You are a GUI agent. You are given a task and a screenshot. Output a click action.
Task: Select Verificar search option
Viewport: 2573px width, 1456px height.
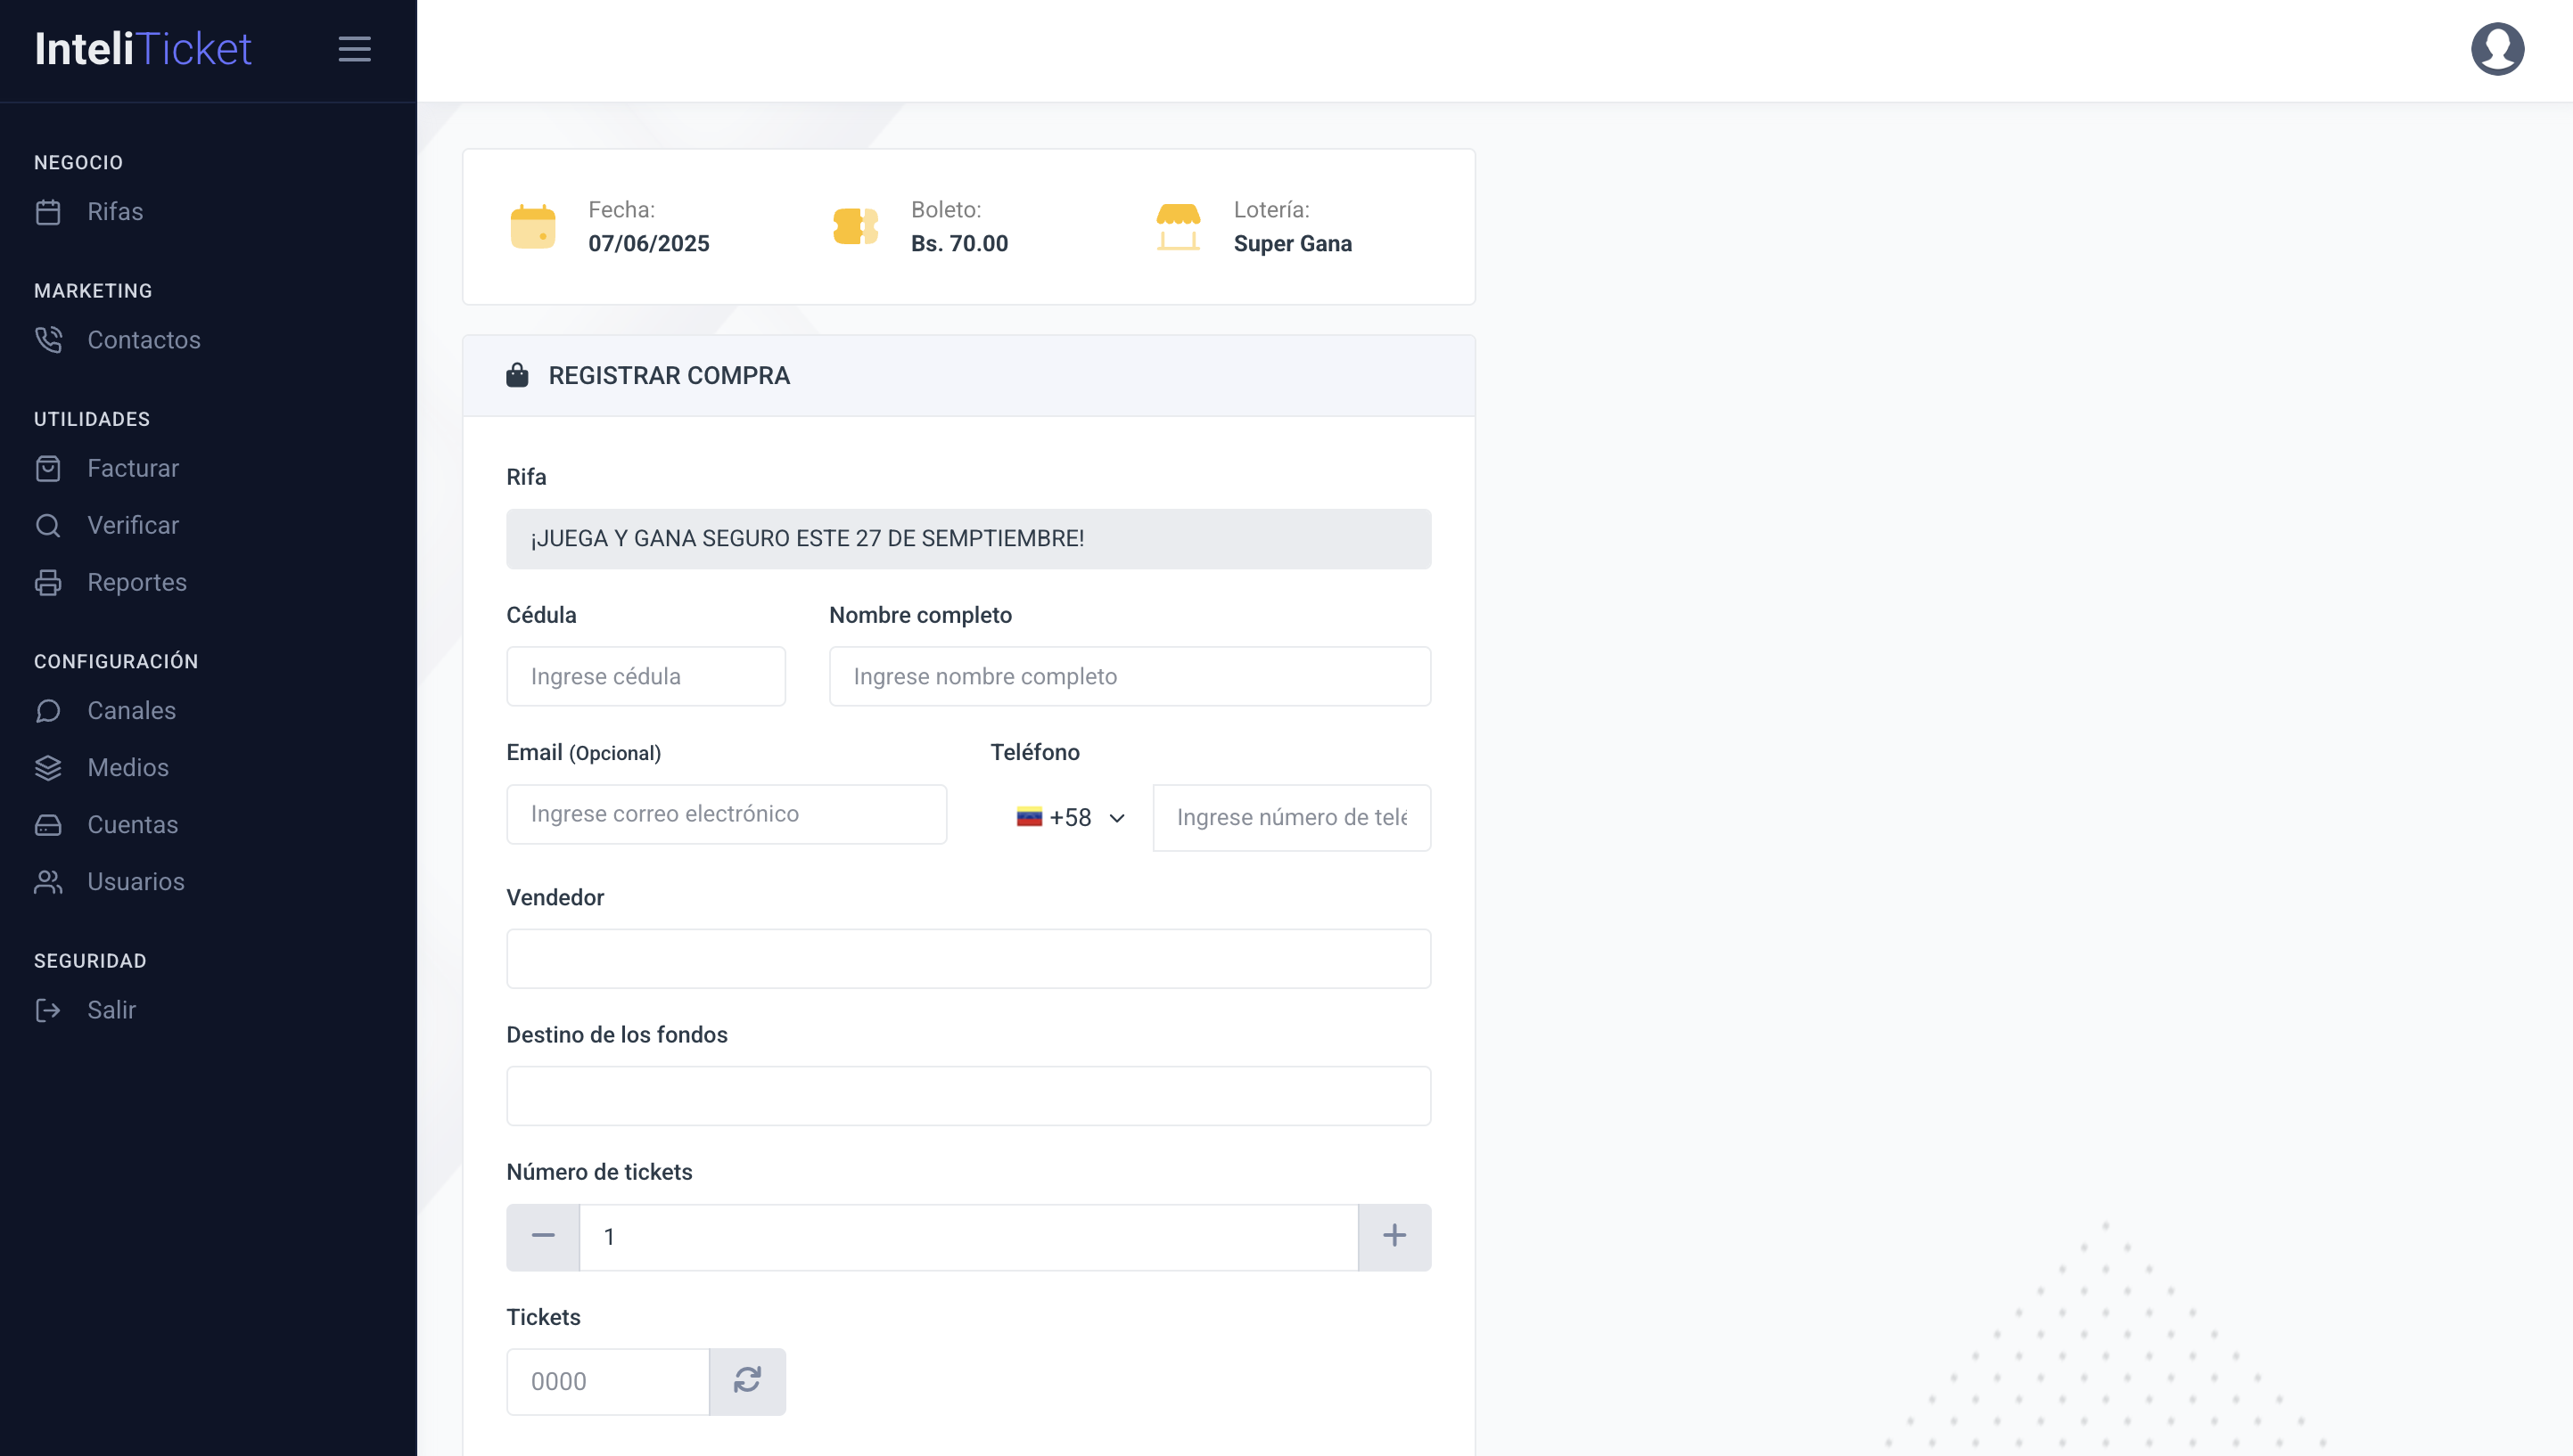132,525
